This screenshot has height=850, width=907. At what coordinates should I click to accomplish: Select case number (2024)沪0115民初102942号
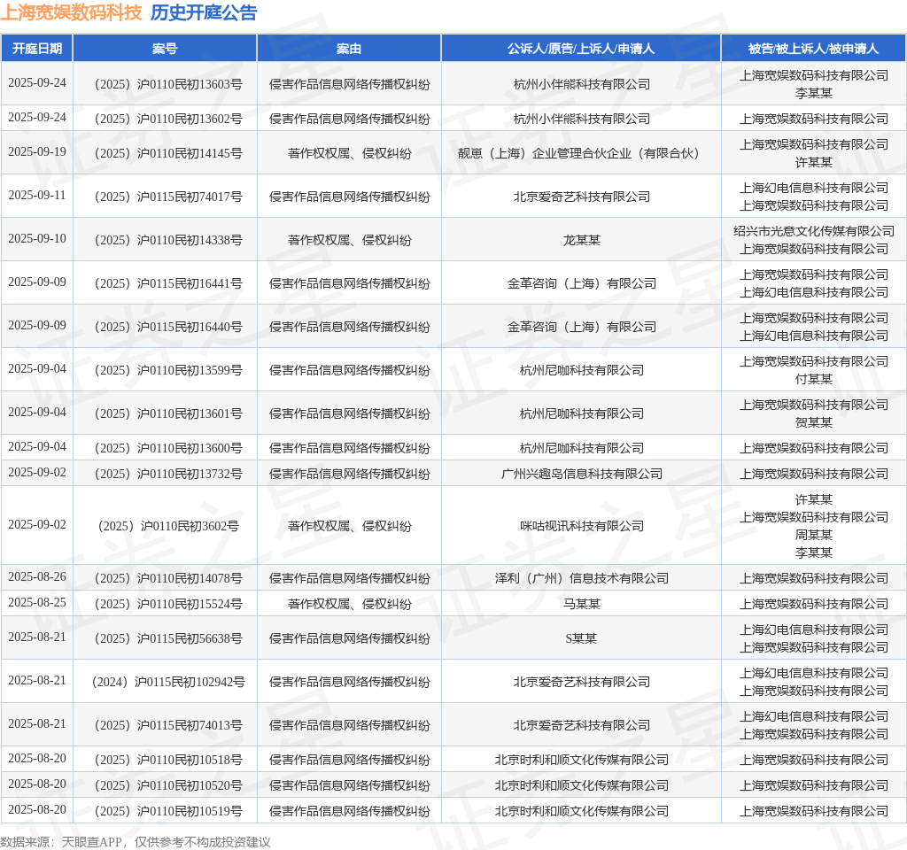point(168,683)
